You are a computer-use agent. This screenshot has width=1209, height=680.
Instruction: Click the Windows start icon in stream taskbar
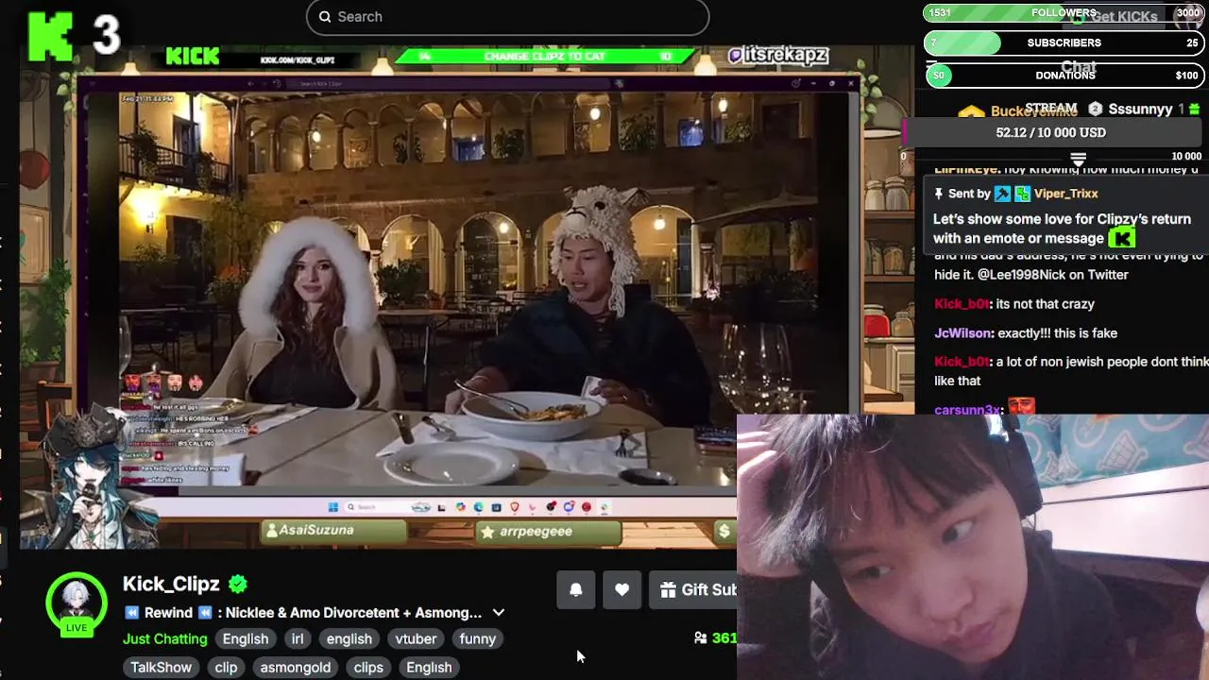click(333, 507)
